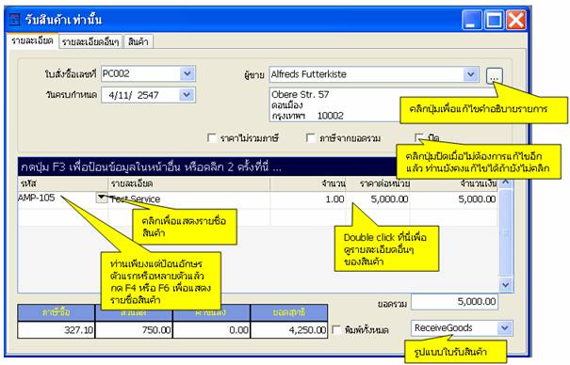Viewport: 570px width, 365px height.
Task: Click scroll up arrow of item grid
Action: [506, 182]
